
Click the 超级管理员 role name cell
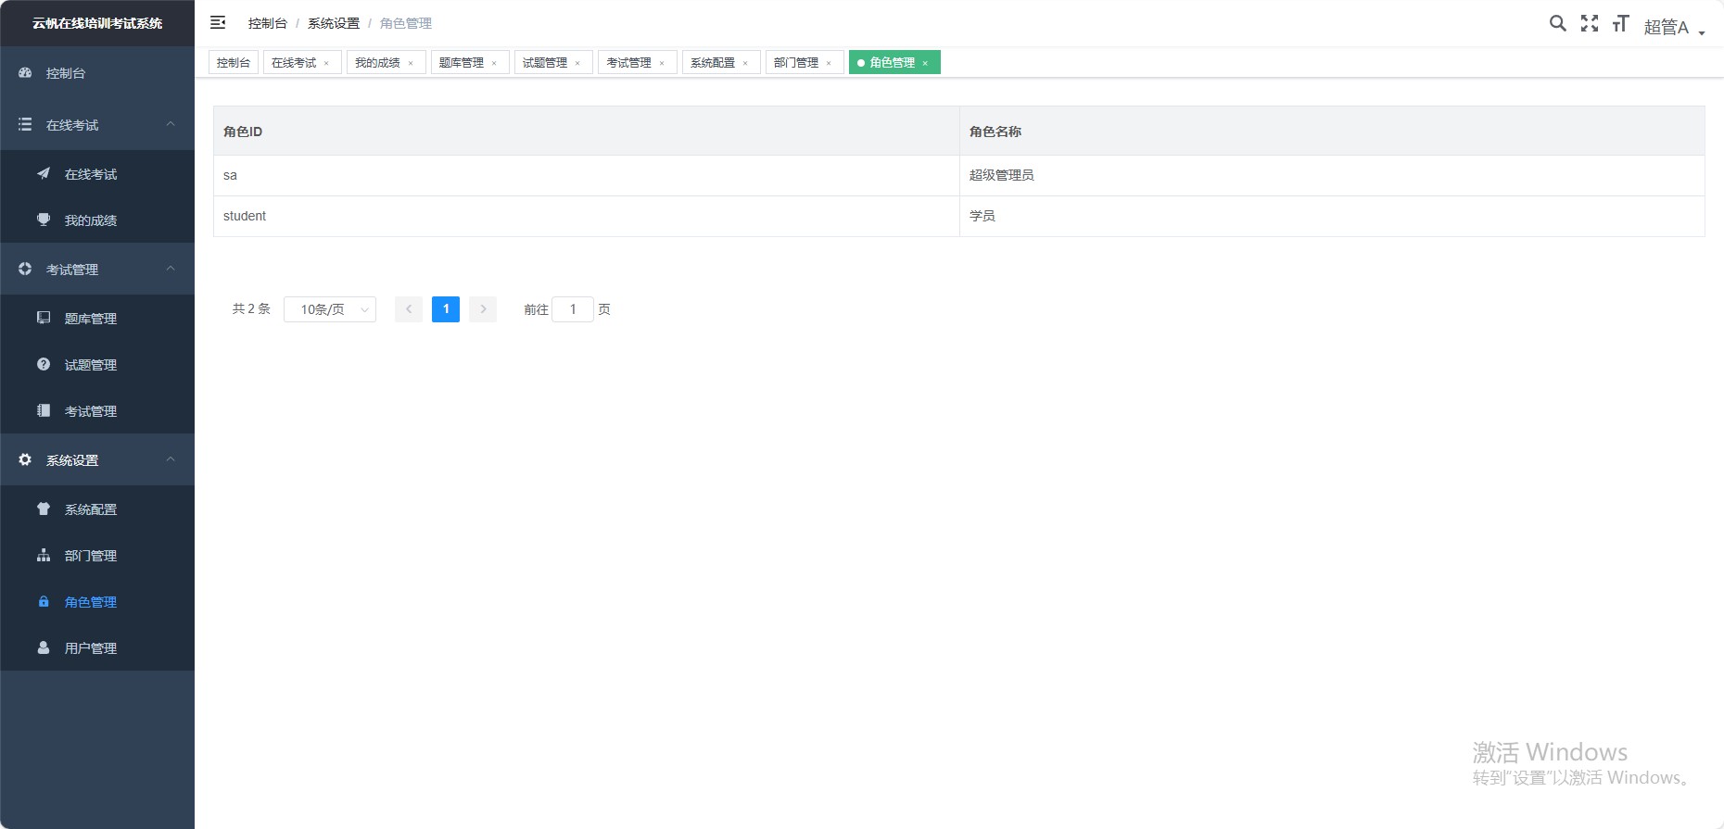(x=1332, y=175)
